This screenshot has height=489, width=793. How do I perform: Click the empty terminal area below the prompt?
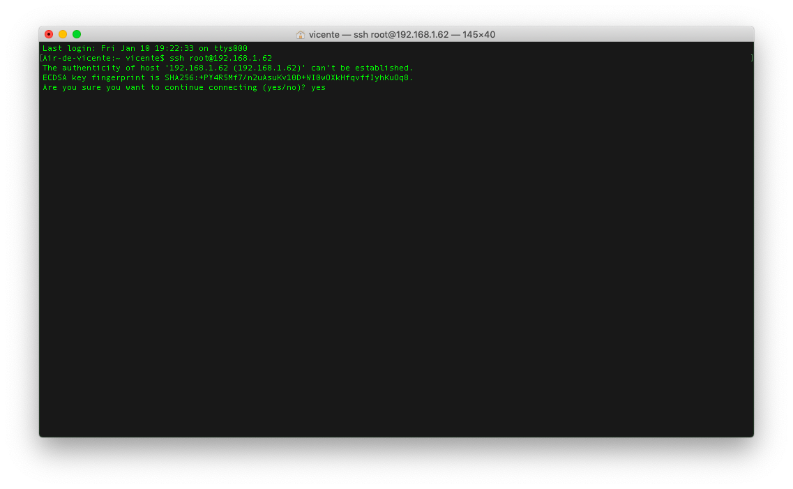click(396, 263)
